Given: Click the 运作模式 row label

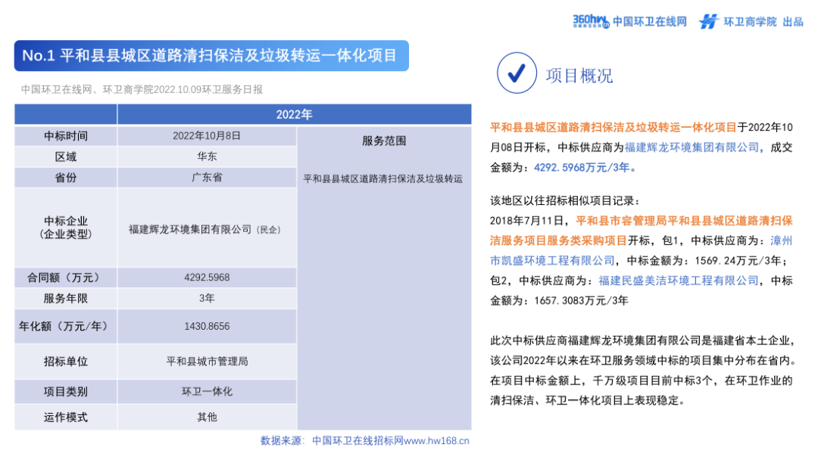Looking at the screenshot, I should click(66, 417).
